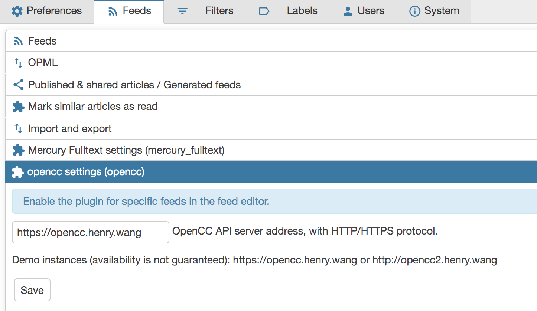Focus the OpenCC API server address field
Screen dimensions: 537x311
pyautogui.click(x=91, y=232)
